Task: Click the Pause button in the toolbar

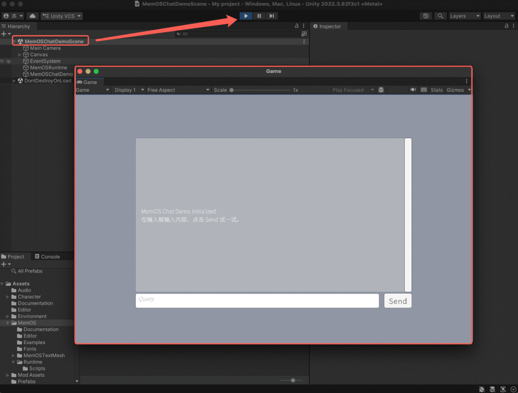Action: [259, 16]
